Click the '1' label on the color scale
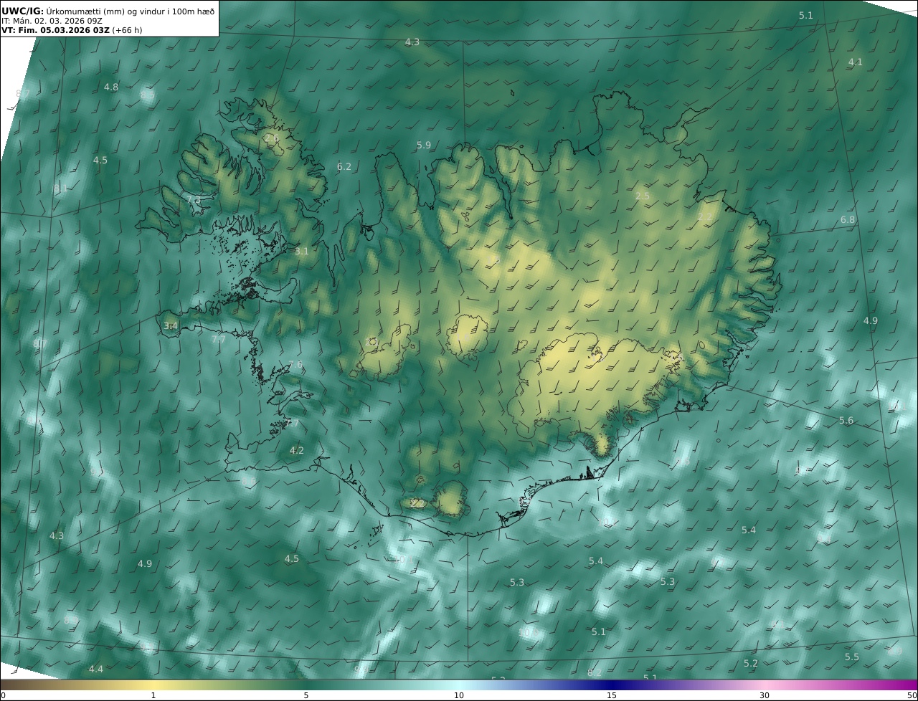This screenshot has width=918, height=701. [153, 695]
